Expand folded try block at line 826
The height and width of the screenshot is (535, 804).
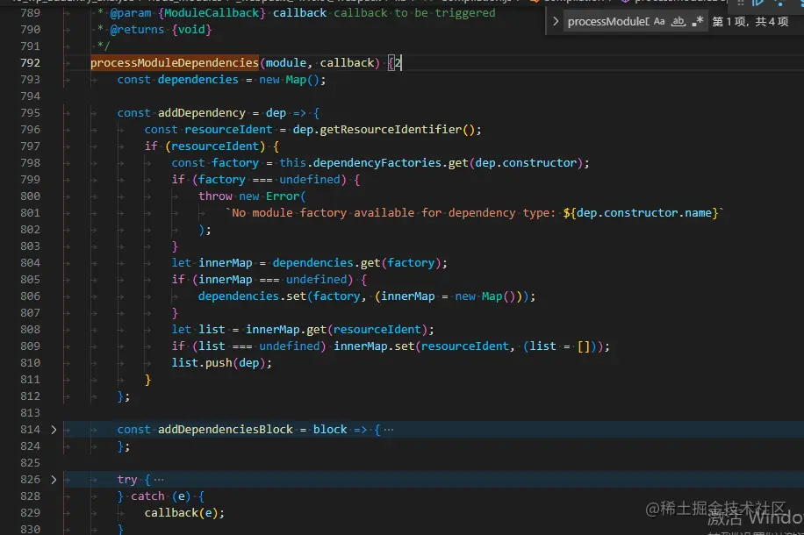(x=54, y=480)
